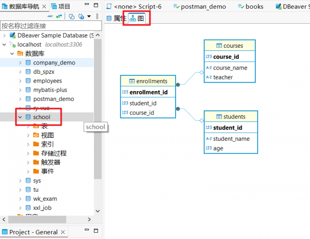The width and height of the screenshot is (310, 239).
Task: Click enrollment_id column in enrollments
Action: click(x=148, y=92)
